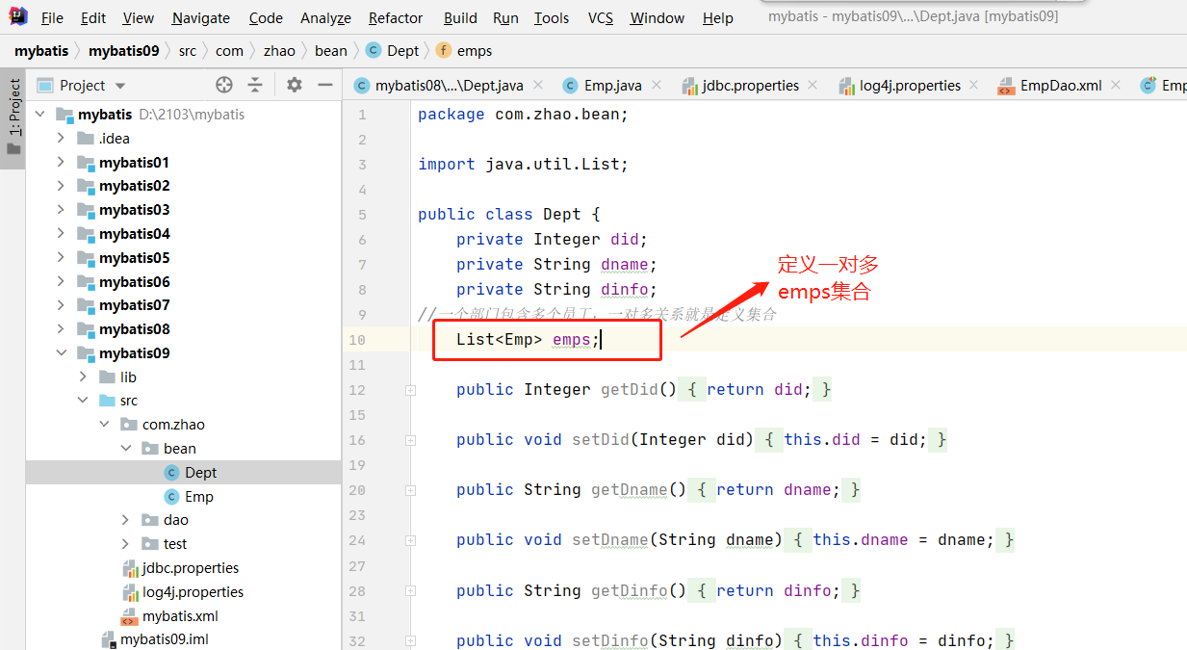This screenshot has height=650, width=1187.
Task: Expand the mybatis08 module
Action: (62, 329)
